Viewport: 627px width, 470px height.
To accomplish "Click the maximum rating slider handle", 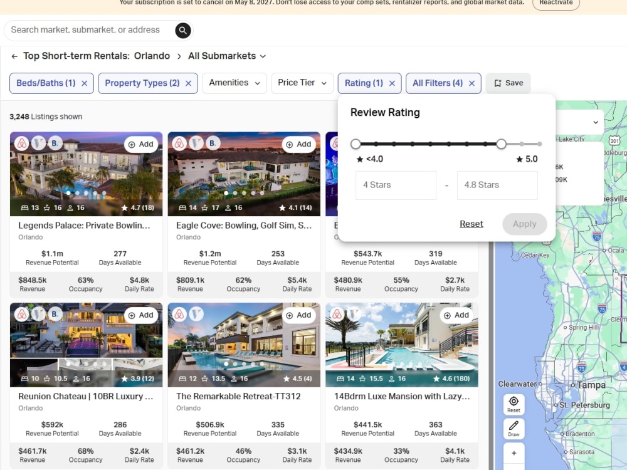I will [x=501, y=144].
